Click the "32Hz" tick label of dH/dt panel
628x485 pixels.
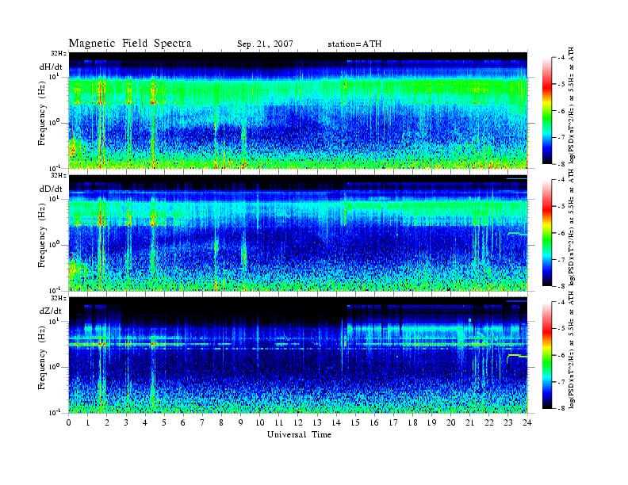tap(59, 53)
